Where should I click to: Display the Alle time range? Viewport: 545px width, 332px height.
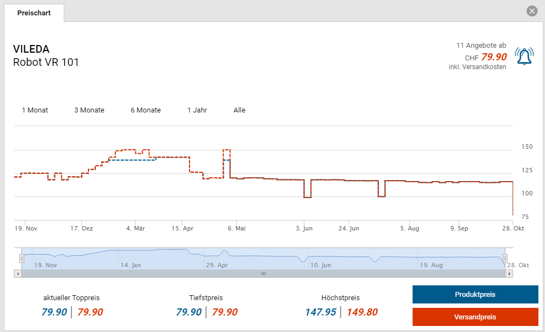pyautogui.click(x=240, y=110)
